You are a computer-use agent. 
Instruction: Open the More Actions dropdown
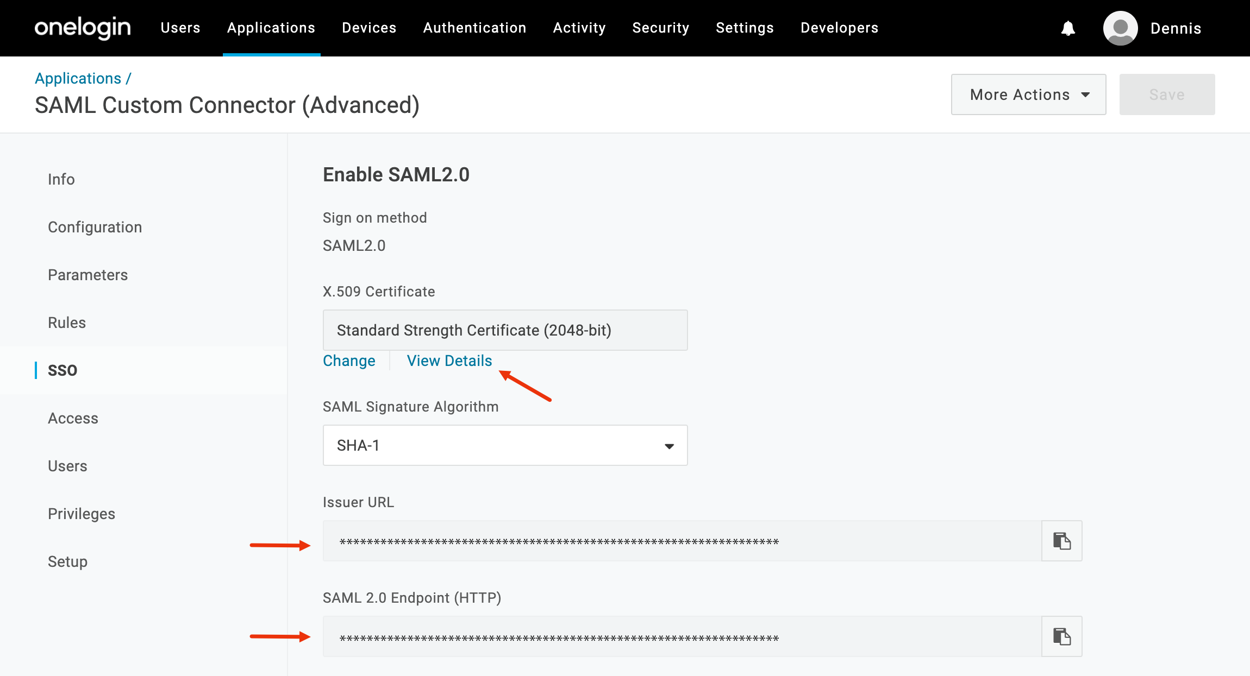(1028, 94)
